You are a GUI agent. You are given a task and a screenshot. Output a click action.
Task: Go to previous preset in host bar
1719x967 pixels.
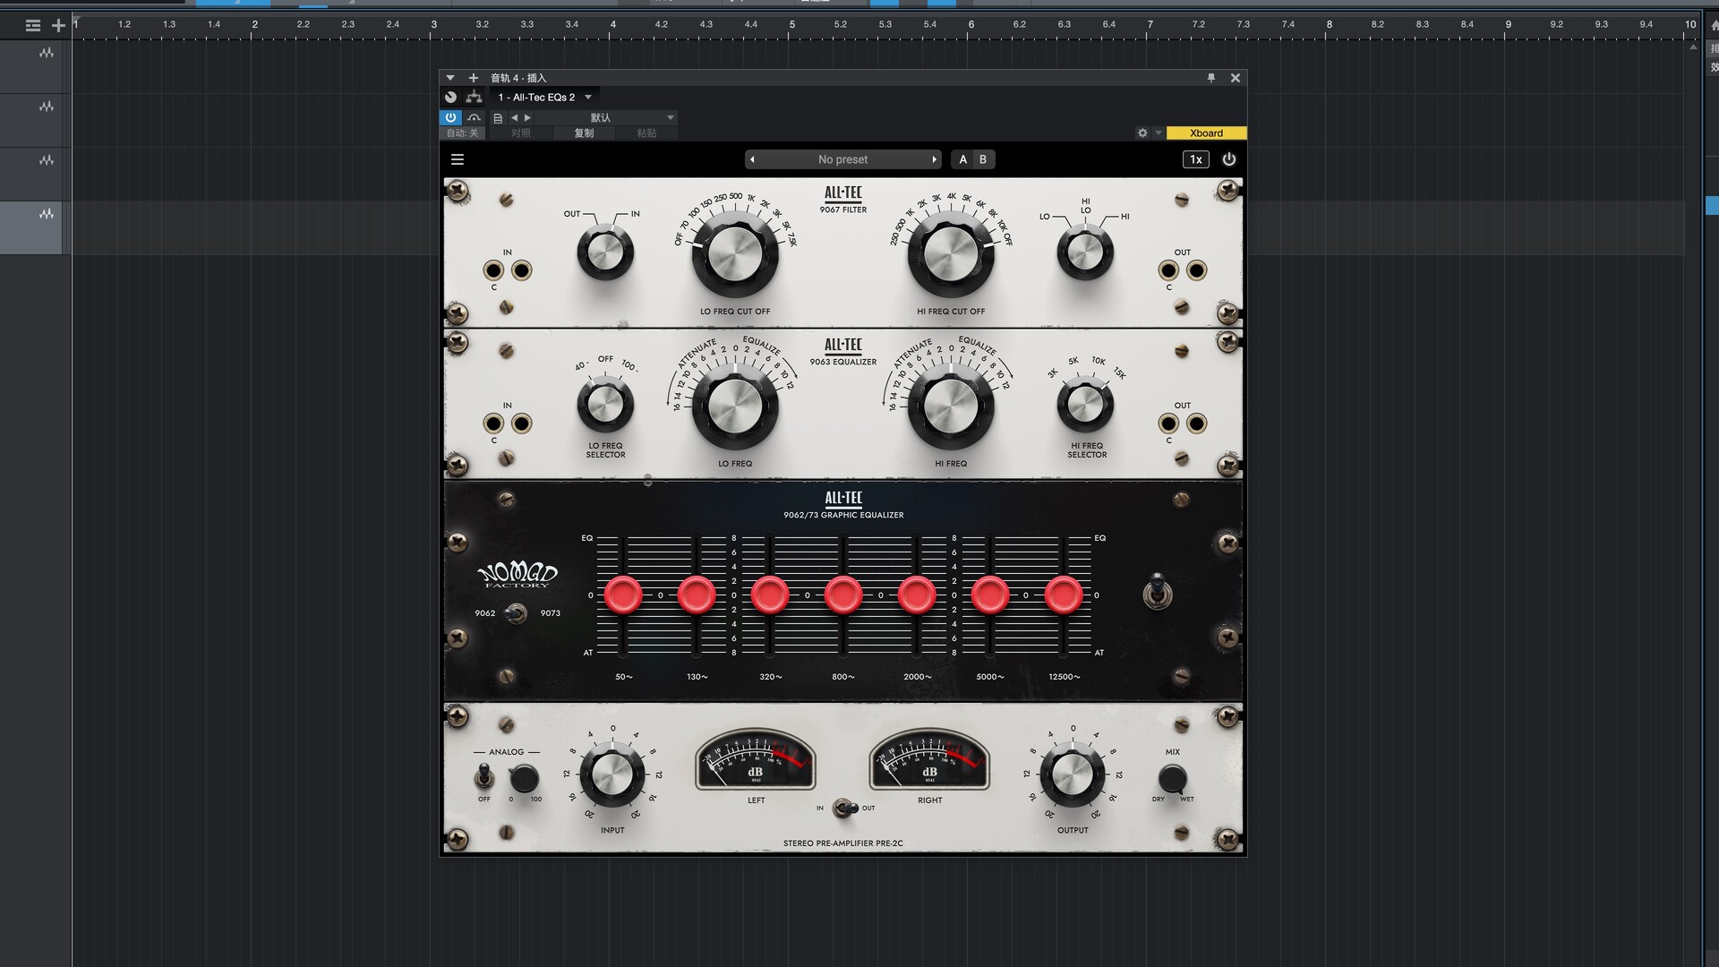[514, 117]
